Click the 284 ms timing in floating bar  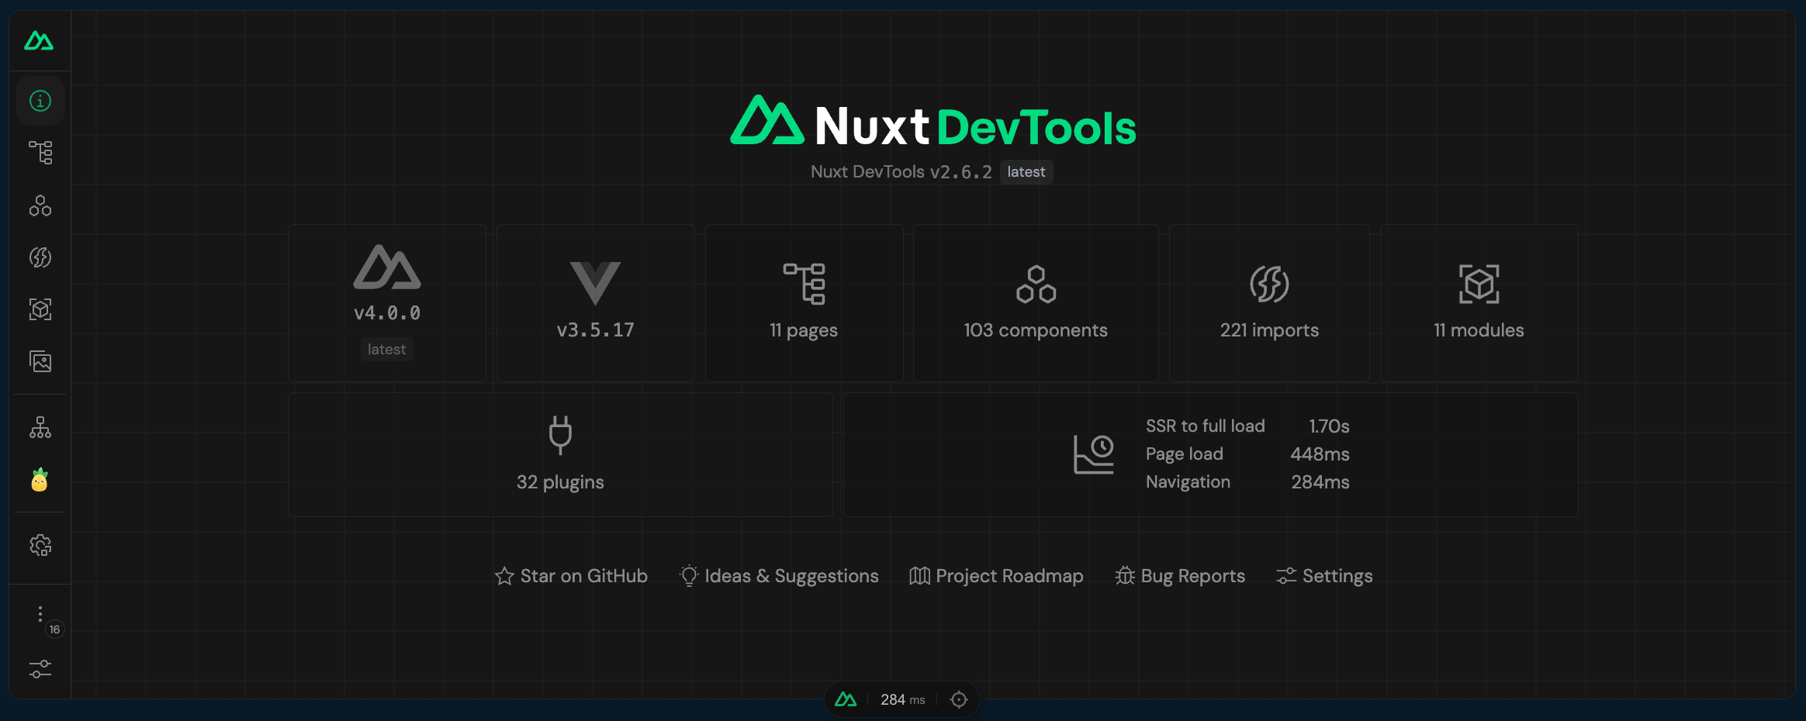pos(902,700)
